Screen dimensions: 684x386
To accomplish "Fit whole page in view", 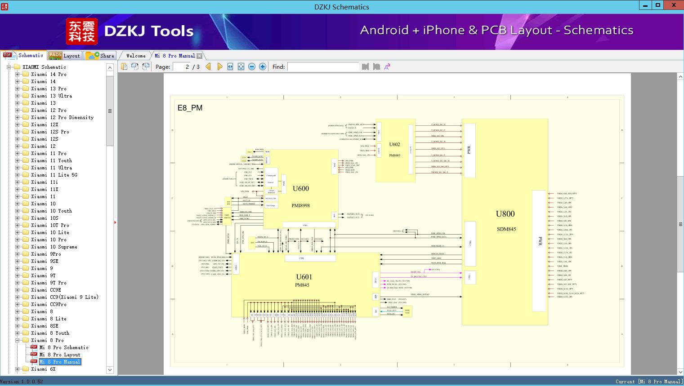I will tap(241, 67).
